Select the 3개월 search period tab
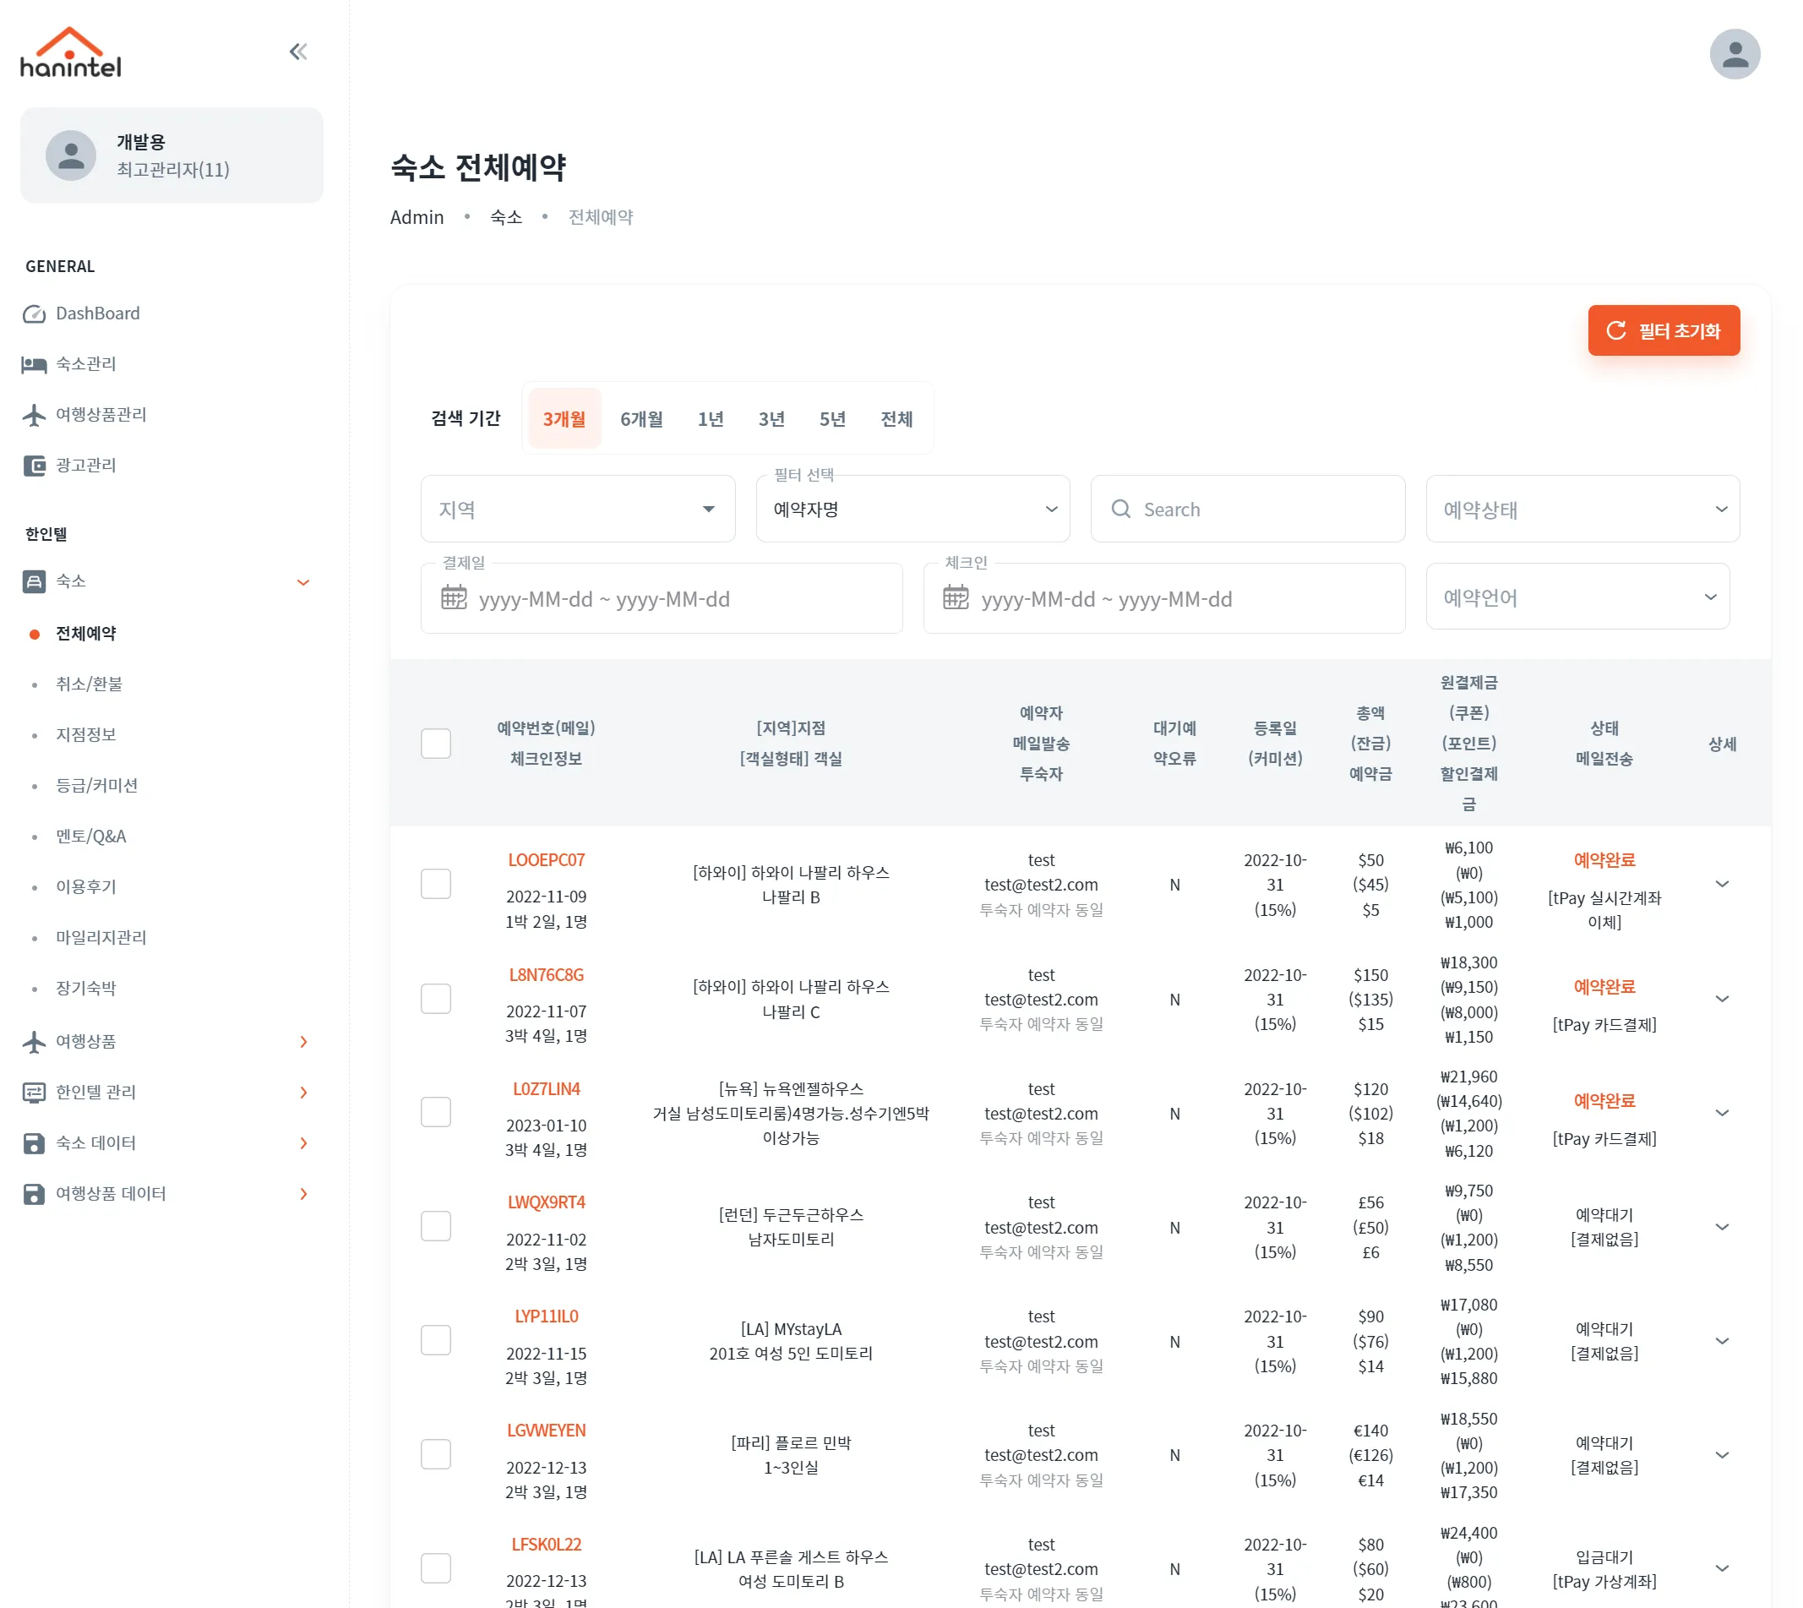This screenshot has height=1608, width=1803. (x=564, y=419)
